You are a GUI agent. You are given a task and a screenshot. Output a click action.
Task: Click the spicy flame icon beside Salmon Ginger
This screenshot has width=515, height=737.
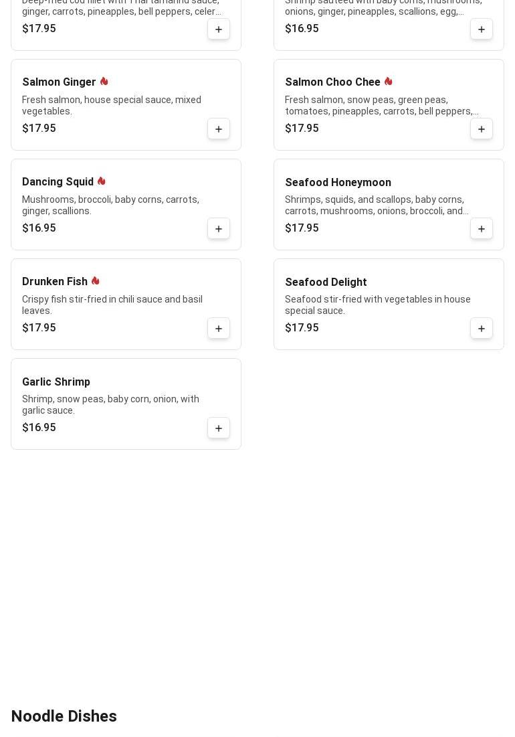point(104,82)
